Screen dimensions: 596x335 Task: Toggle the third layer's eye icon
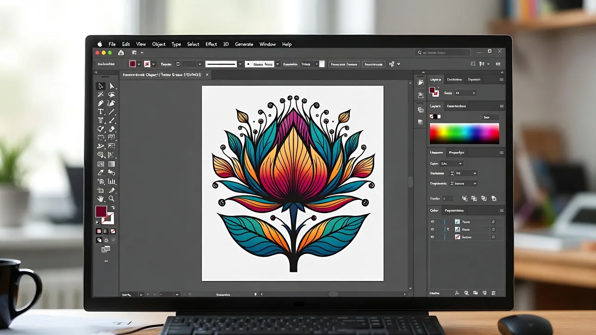point(433,237)
